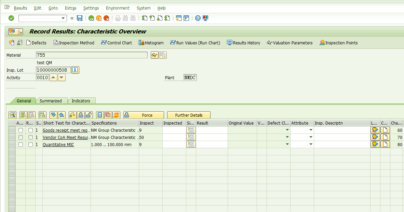This screenshot has height=212, width=404.
Task: Click the inspection lot information icon
Action: click(75, 70)
